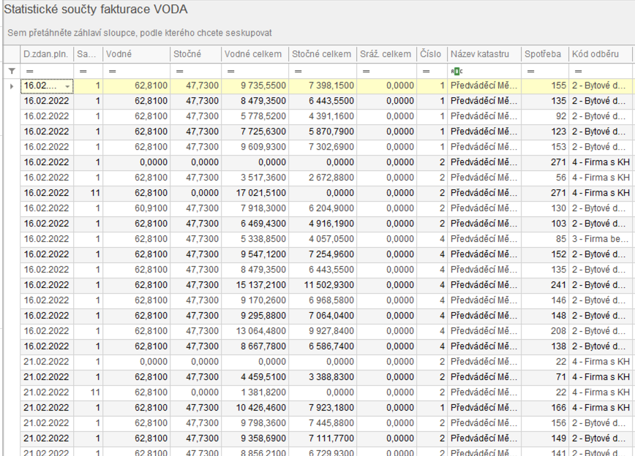Select cell with Spotřeba 241

[x=545, y=285]
